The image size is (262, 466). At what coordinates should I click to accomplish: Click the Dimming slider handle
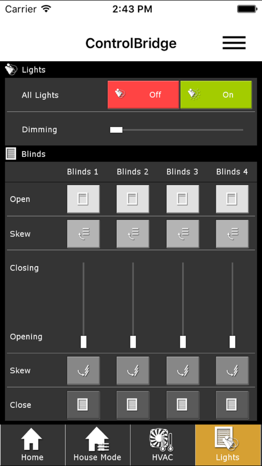[x=116, y=129]
